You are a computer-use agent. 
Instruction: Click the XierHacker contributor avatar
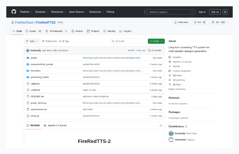171,139
